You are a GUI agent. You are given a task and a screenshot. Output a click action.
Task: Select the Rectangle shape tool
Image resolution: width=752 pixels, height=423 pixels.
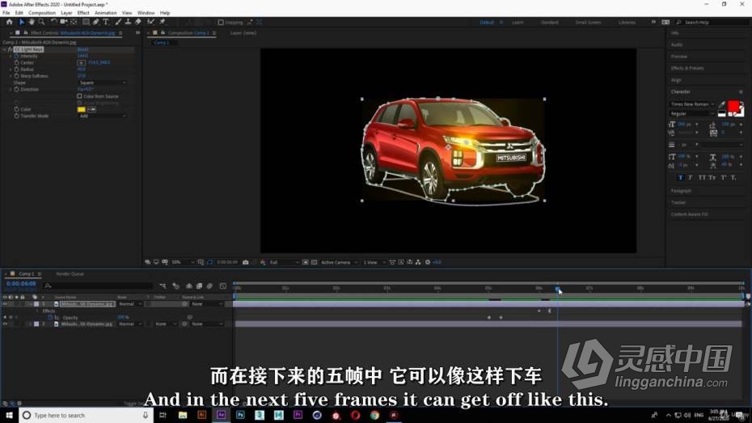pyautogui.click(x=86, y=22)
